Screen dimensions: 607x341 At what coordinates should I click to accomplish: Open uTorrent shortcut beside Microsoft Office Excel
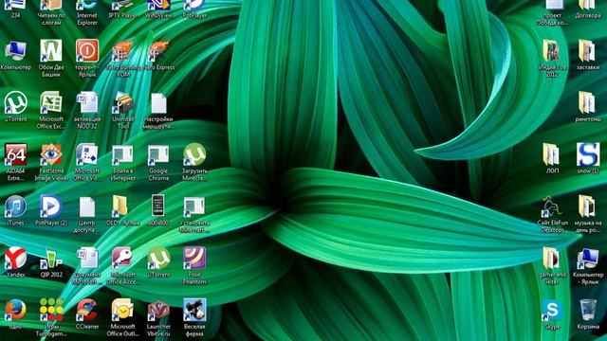pos(15,107)
